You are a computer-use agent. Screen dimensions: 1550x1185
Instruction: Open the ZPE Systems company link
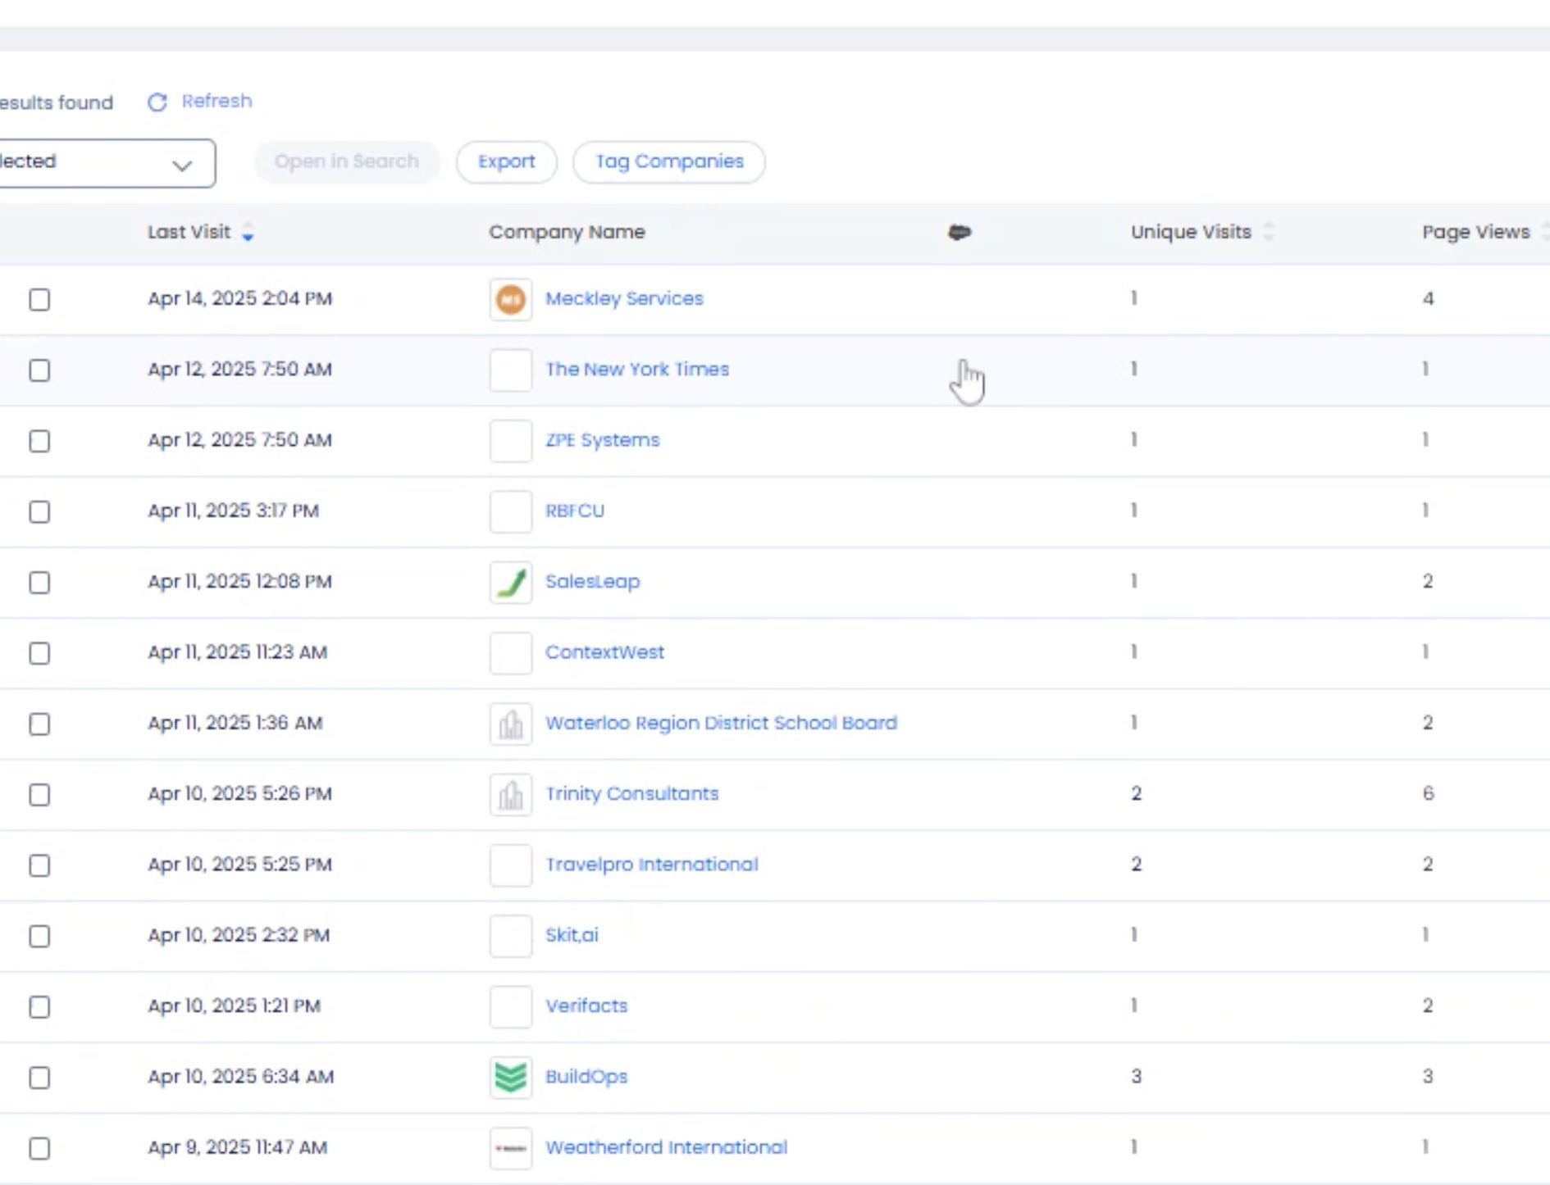[602, 441]
